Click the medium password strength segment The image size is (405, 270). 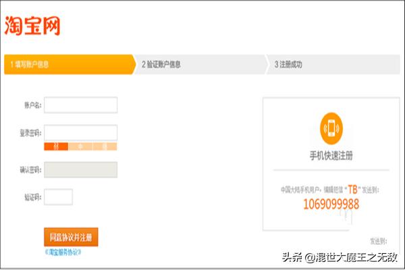(x=80, y=146)
